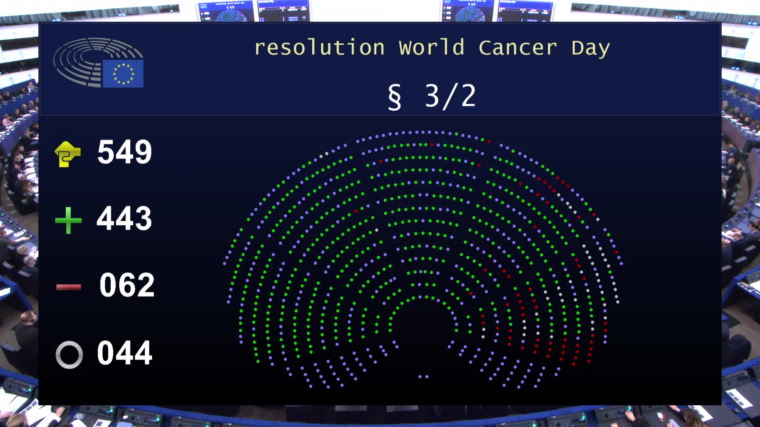Image resolution: width=760 pixels, height=427 pixels.
Task: Click the 062 votes against count
Action: coord(127,285)
